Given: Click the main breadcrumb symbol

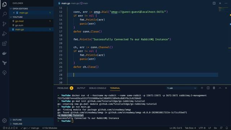Looking at the screenshot, I should 84,3.
